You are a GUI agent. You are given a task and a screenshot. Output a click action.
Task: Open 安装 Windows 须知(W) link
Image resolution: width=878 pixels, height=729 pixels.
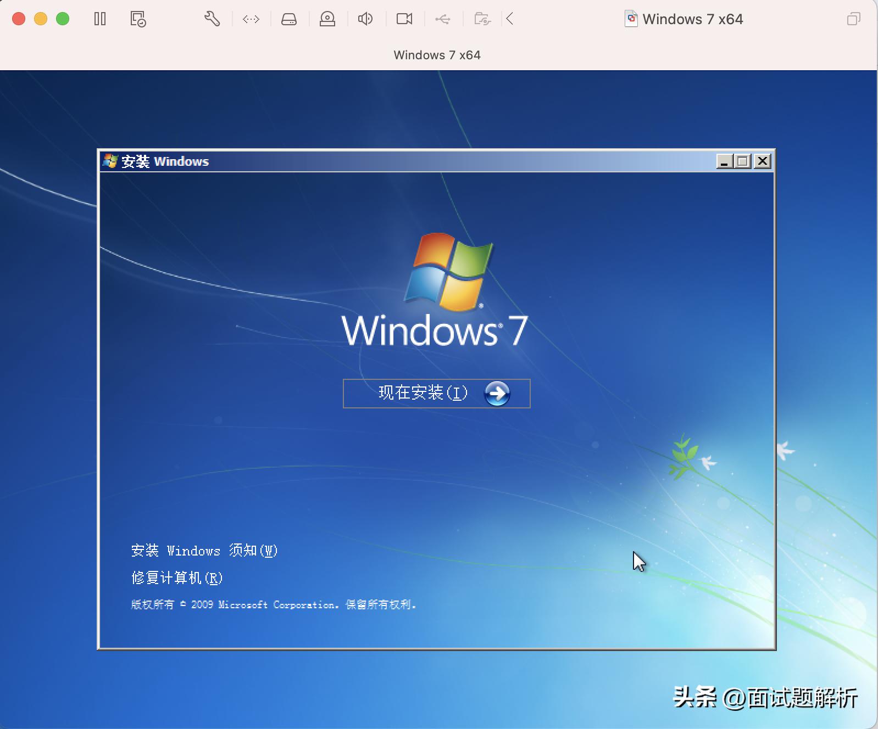coord(204,551)
